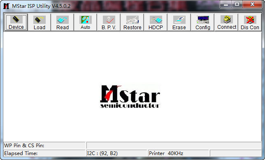
Task: Open the Device chip selection tool
Action: point(16,23)
